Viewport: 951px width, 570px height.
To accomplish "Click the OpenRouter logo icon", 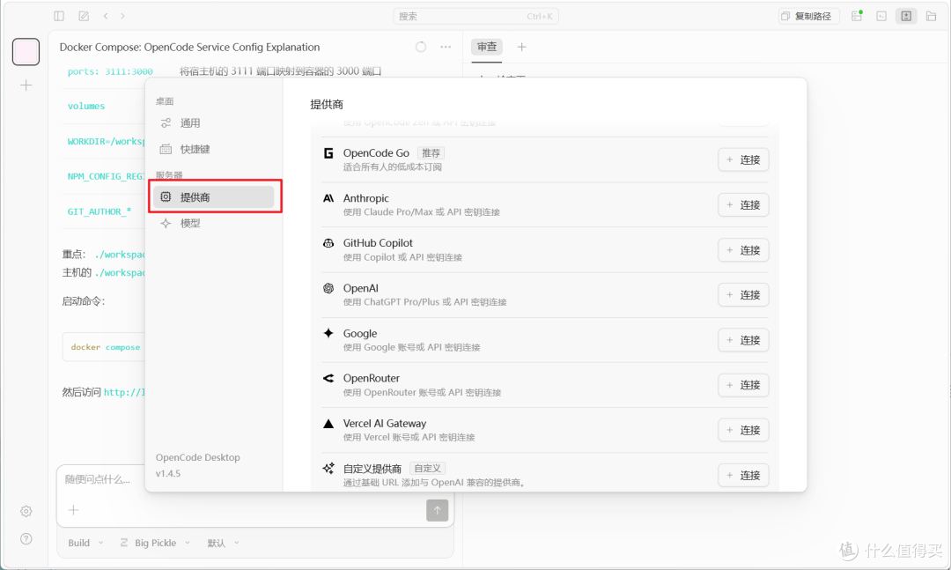I will pos(328,378).
